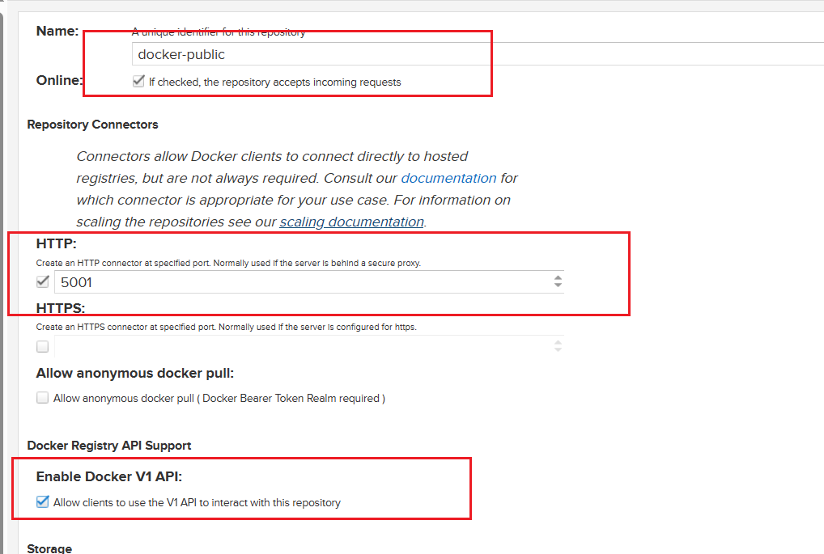This screenshot has height=554, width=824.
Task: Decrease HTTP port with the down arrow
Action: 558,285
